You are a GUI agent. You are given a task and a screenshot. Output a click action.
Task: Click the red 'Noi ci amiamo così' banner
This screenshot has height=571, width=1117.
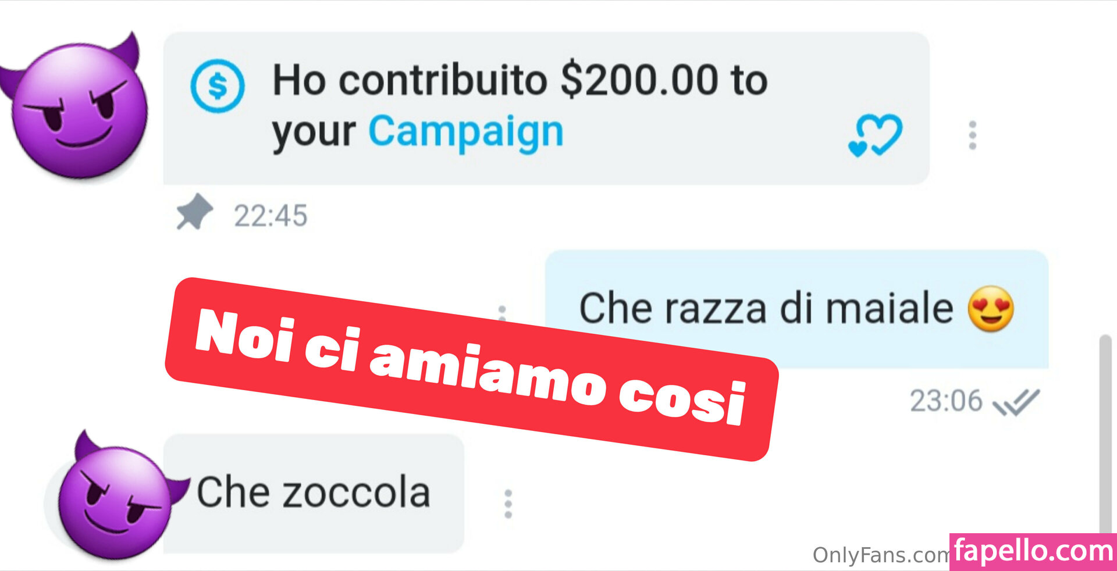pyautogui.click(x=472, y=369)
